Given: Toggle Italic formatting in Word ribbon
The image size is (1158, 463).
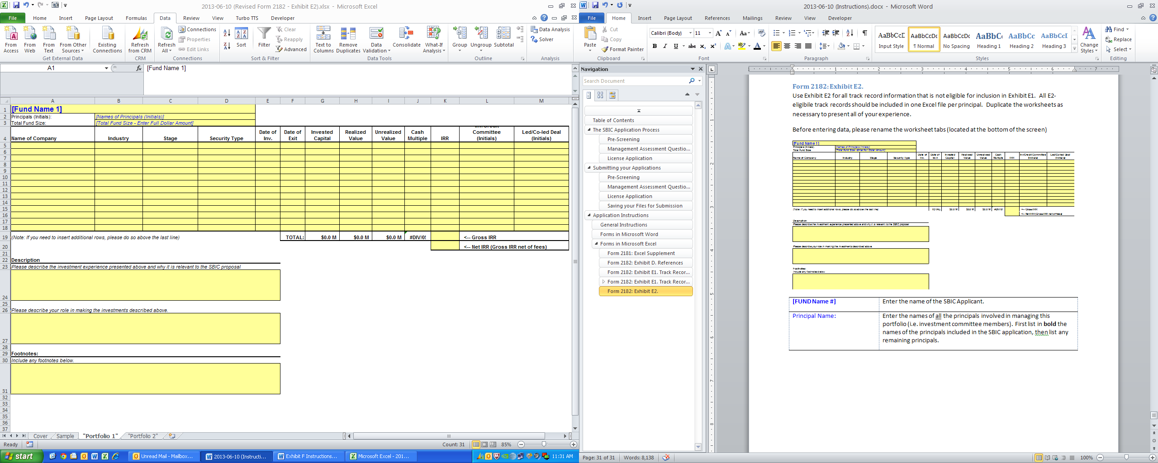Looking at the screenshot, I should click(665, 46).
